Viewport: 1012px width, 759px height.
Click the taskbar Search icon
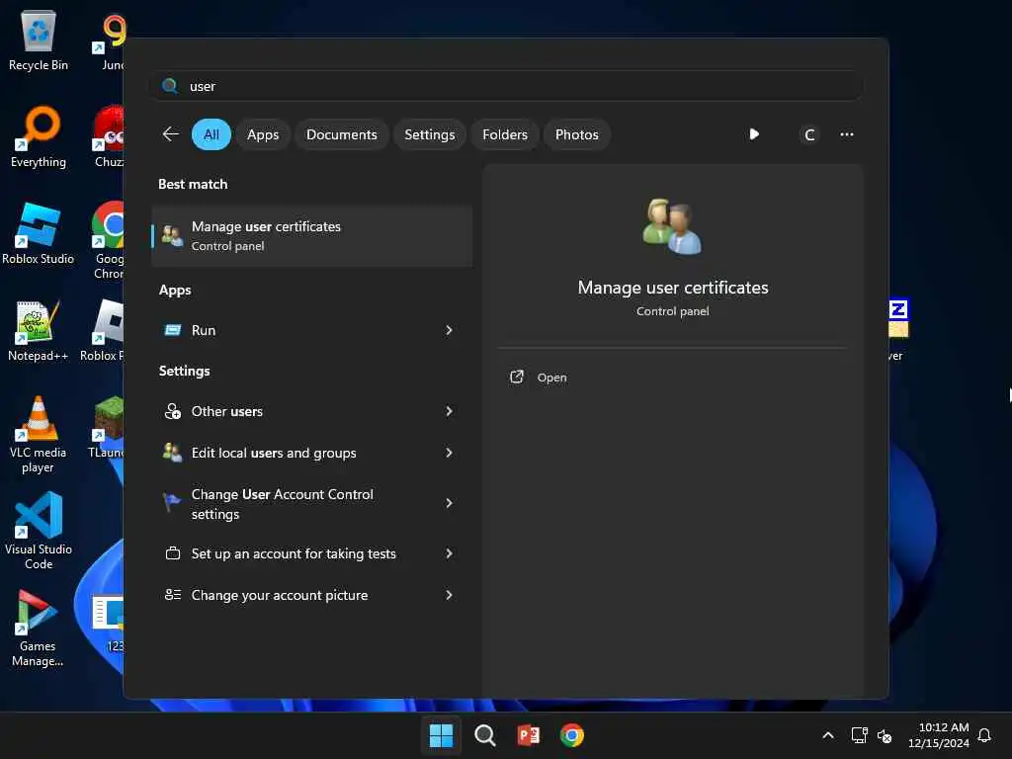[484, 735]
